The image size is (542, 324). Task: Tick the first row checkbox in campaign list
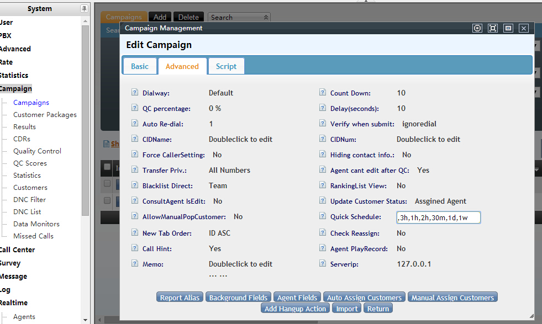click(x=107, y=184)
